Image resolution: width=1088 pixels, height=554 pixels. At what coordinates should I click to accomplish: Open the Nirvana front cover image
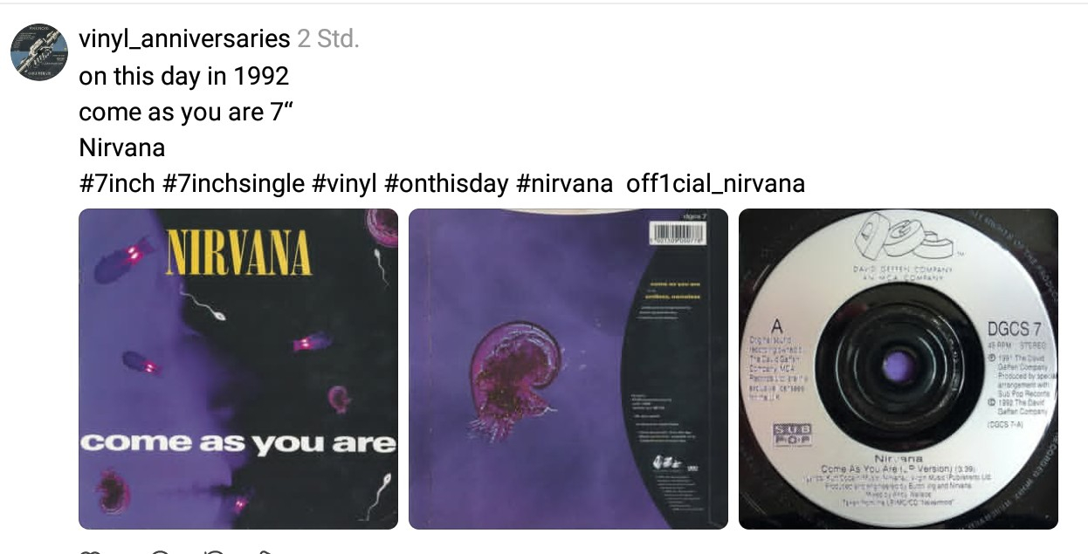[238, 369]
